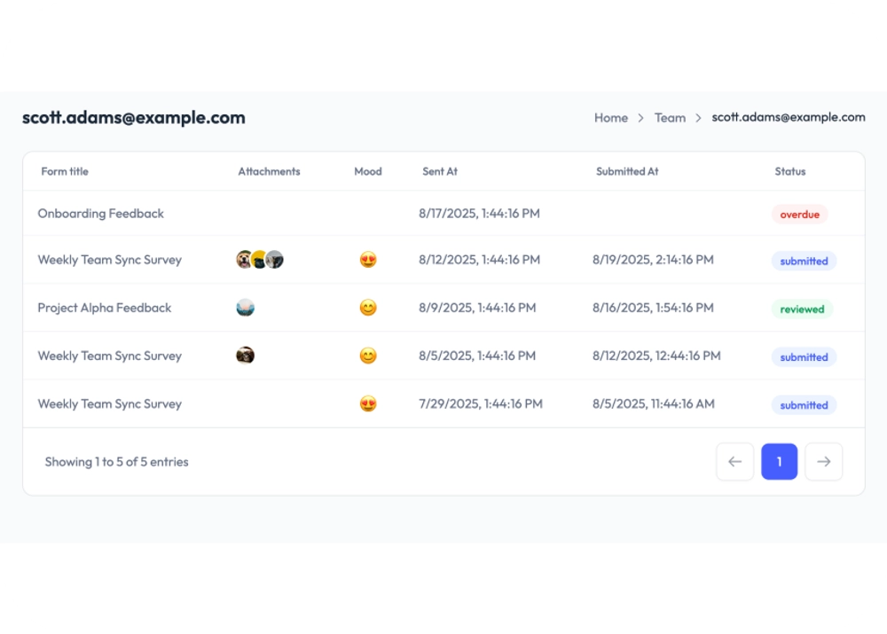Image resolution: width=887 pixels, height=634 pixels.
Task: Click submitted badge for 8/5/2025, 11:44:16 AM submission
Action: coord(804,405)
